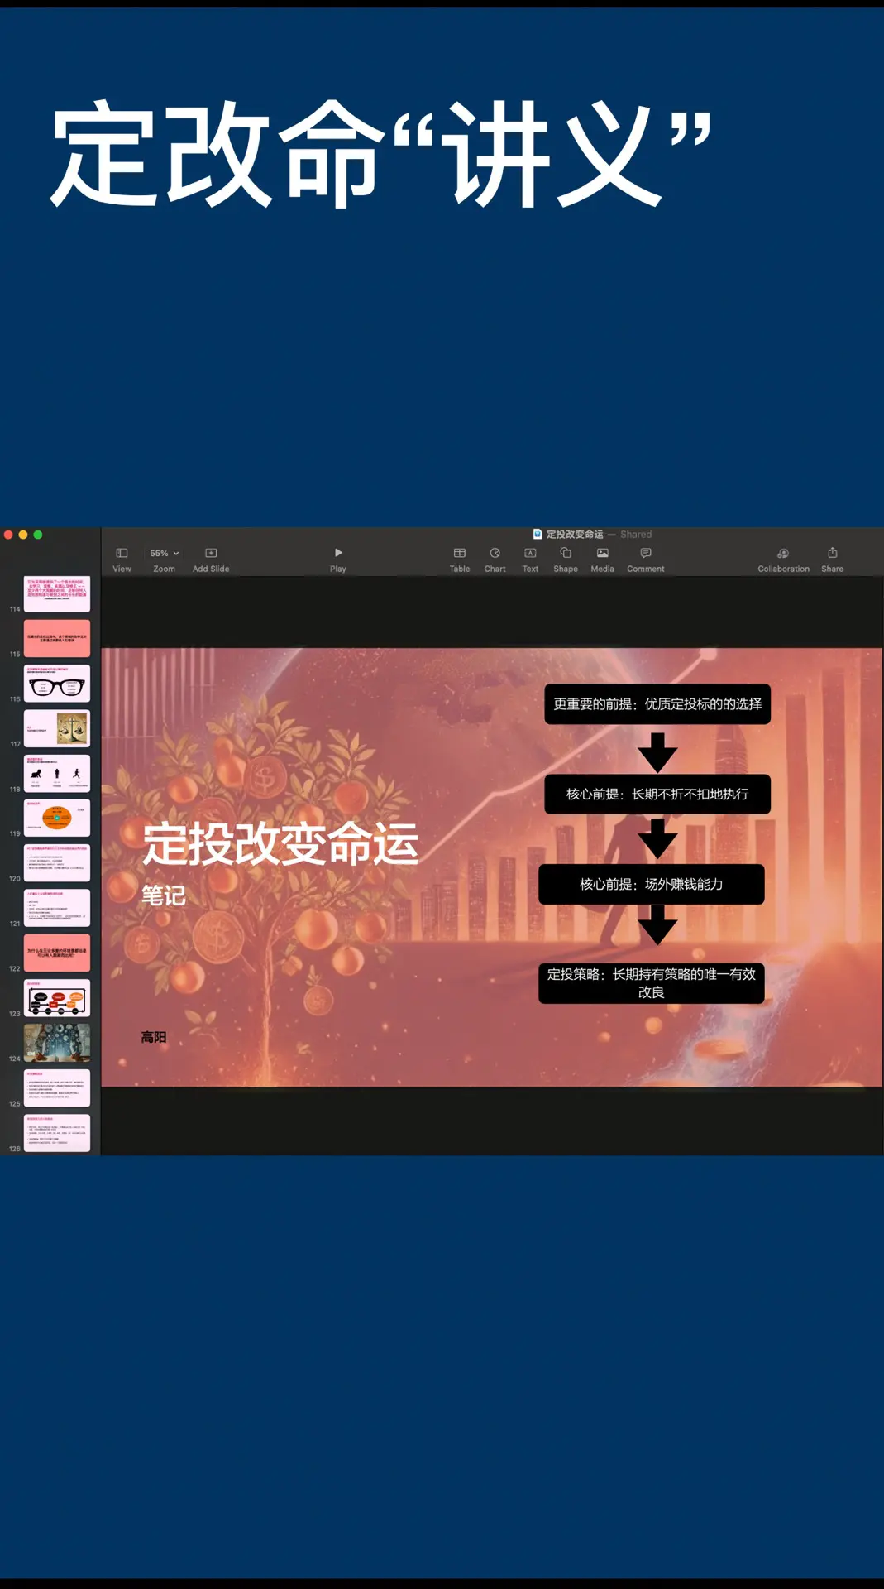Insert a Table from toolbar
884x1589 pixels.
[x=460, y=554]
